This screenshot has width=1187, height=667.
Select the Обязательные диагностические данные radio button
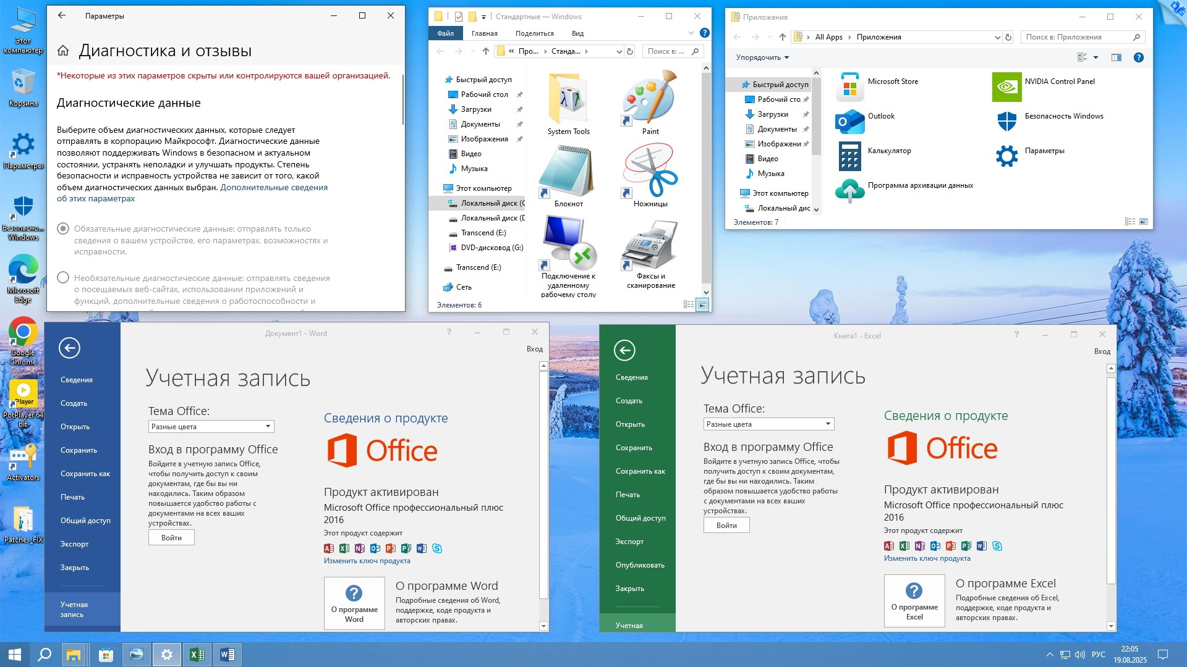point(63,229)
